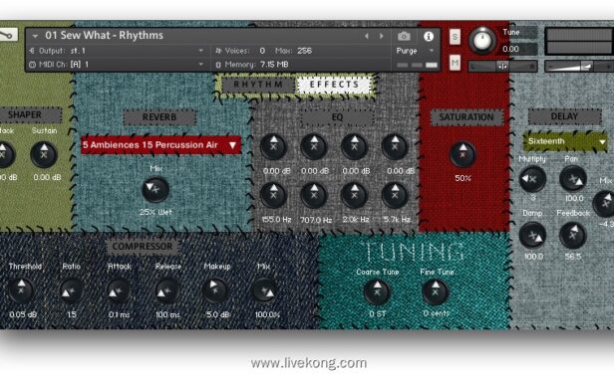Click the 25% Wet value text
This screenshot has width=614, height=378.
click(x=155, y=212)
